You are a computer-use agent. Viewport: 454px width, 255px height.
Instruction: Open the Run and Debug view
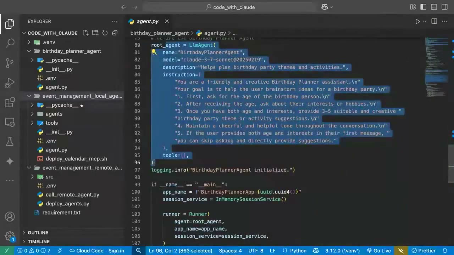click(10, 83)
